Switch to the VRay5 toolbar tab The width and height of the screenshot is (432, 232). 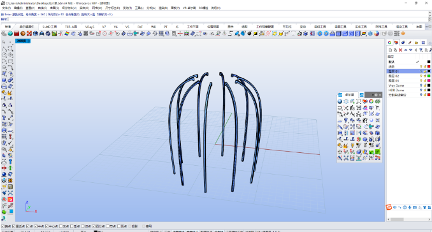(90, 27)
